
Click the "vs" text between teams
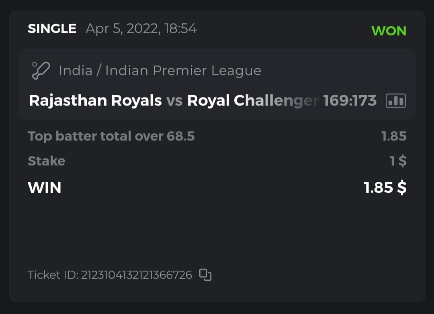pos(174,100)
